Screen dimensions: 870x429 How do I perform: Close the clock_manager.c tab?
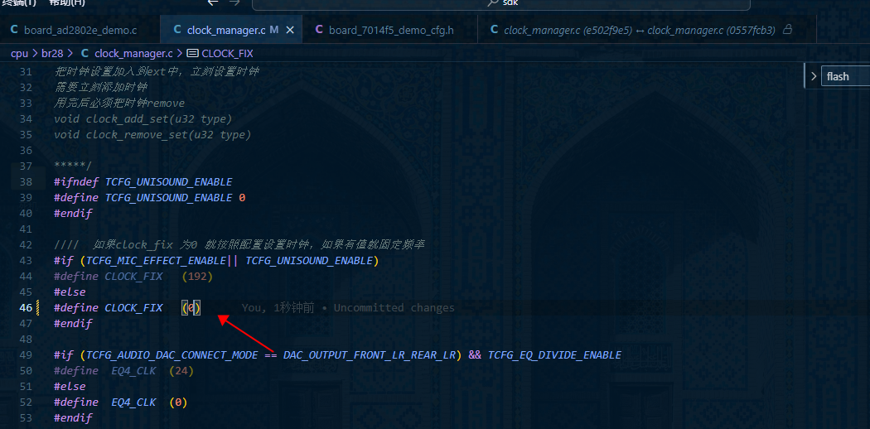pos(290,30)
